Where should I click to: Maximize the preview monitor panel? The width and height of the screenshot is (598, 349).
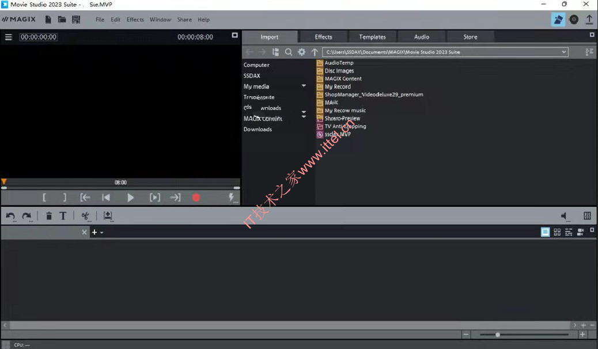pyautogui.click(x=235, y=35)
